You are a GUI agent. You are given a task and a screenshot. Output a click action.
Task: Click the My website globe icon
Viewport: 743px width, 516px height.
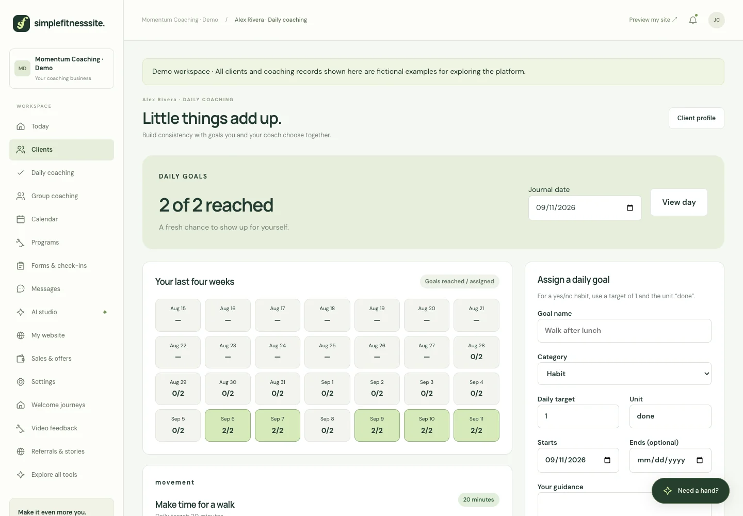21,335
